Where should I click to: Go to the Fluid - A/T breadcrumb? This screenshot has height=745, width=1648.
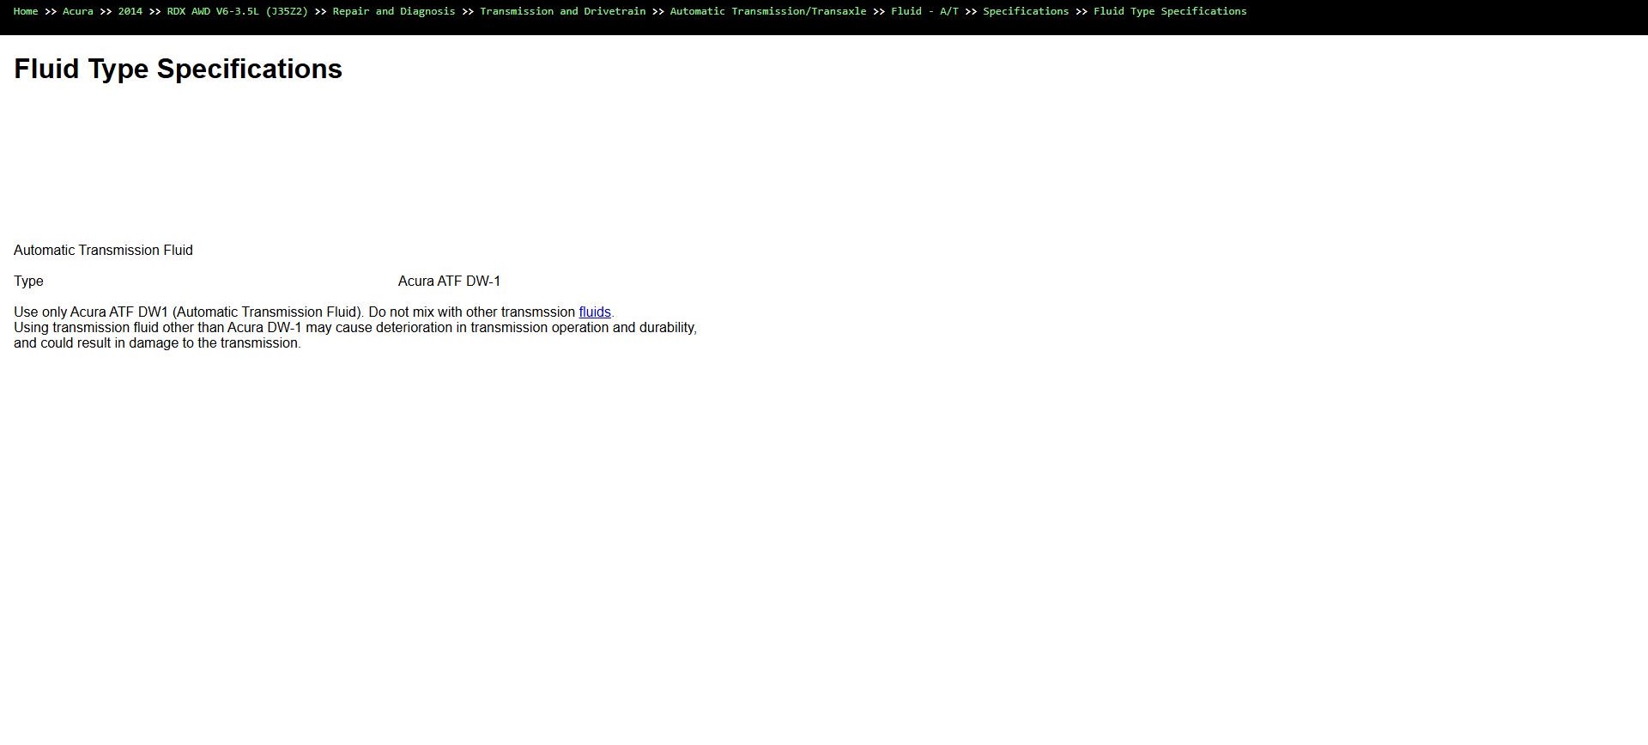click(924, 11)
